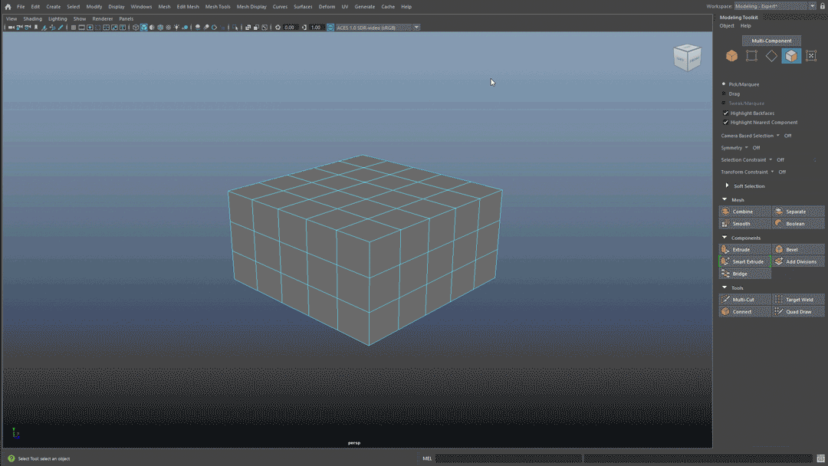Select Face selection mode icon
The image size is (828, 466).
pyautogui.click(x=791, y=56)
